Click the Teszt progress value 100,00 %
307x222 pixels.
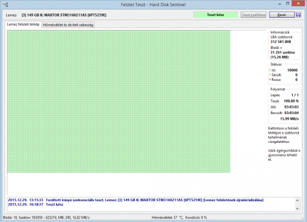(291, 101)
